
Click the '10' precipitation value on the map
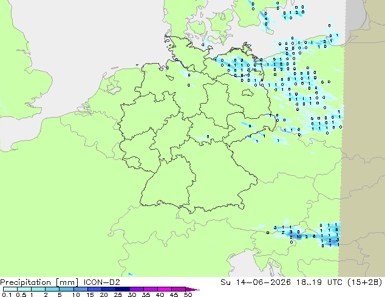299,237
